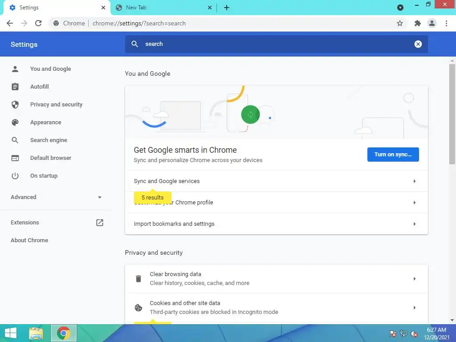The width and height of the screenshot is (456, 342).
Task: Open the Clear browsing data row arrow
Action: tap(415, 279)
